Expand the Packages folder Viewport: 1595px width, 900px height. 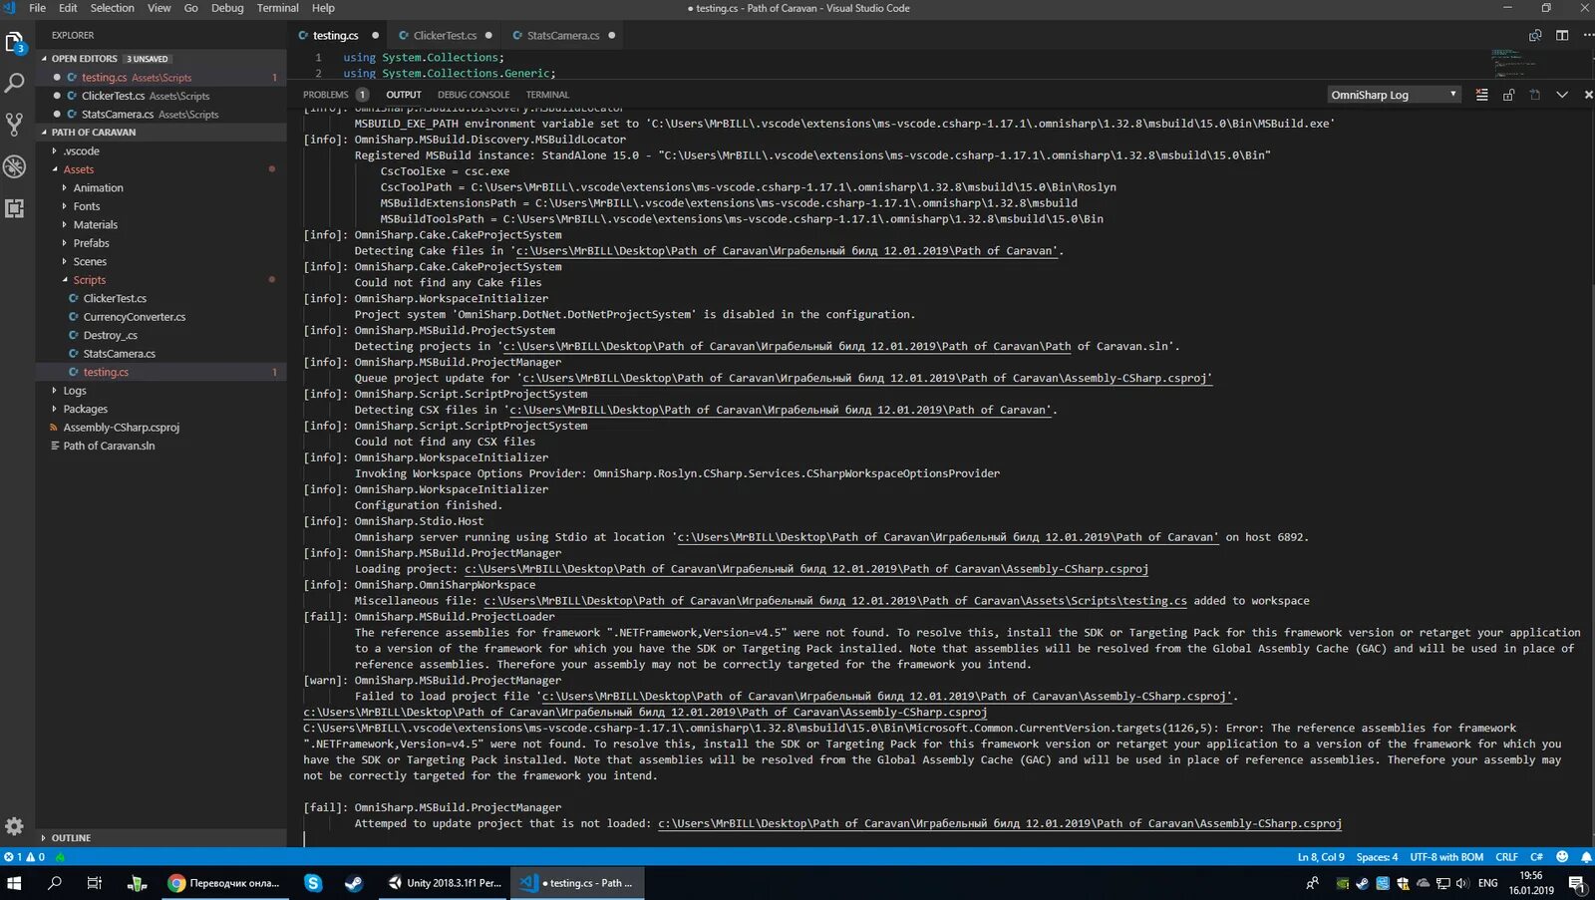point(160,409)
